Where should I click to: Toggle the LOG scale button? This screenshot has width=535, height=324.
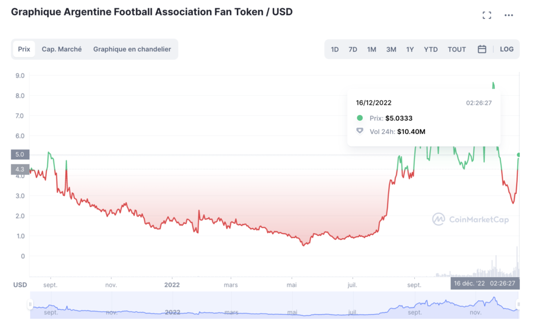(507, 49)
